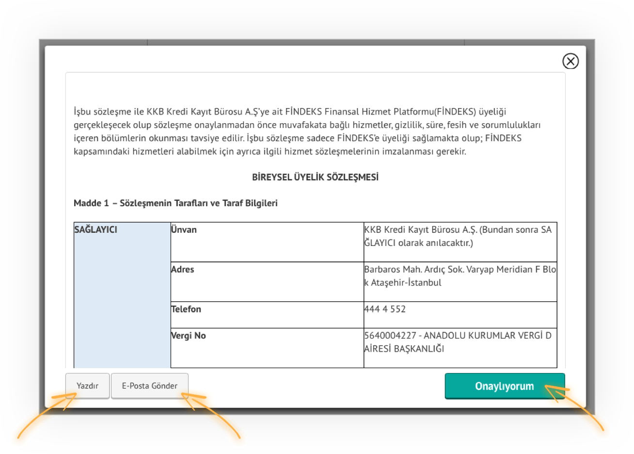Click the Telefon label cell
This screenshot has height=454, width=634.
point(267,315)
